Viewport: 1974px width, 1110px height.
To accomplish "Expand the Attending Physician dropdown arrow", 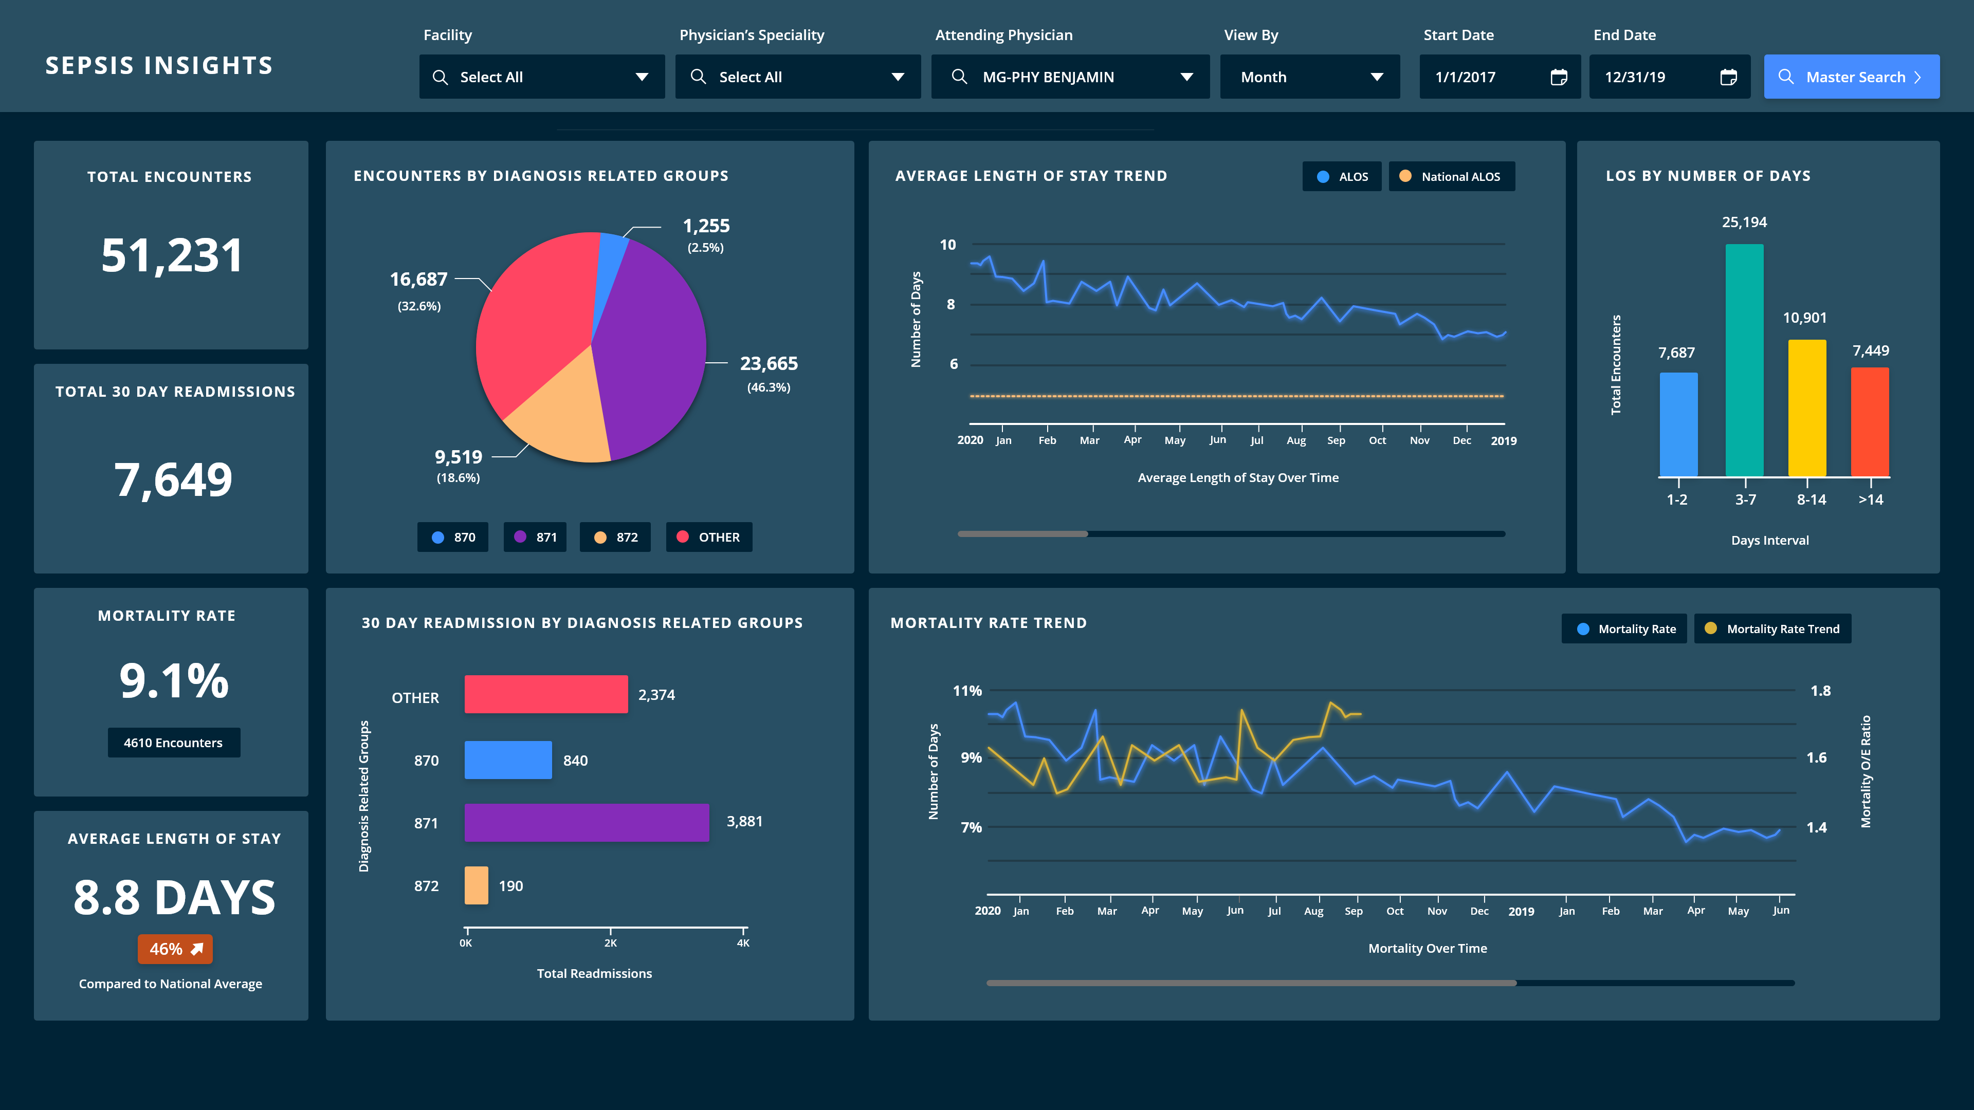I will [1186, 78].
